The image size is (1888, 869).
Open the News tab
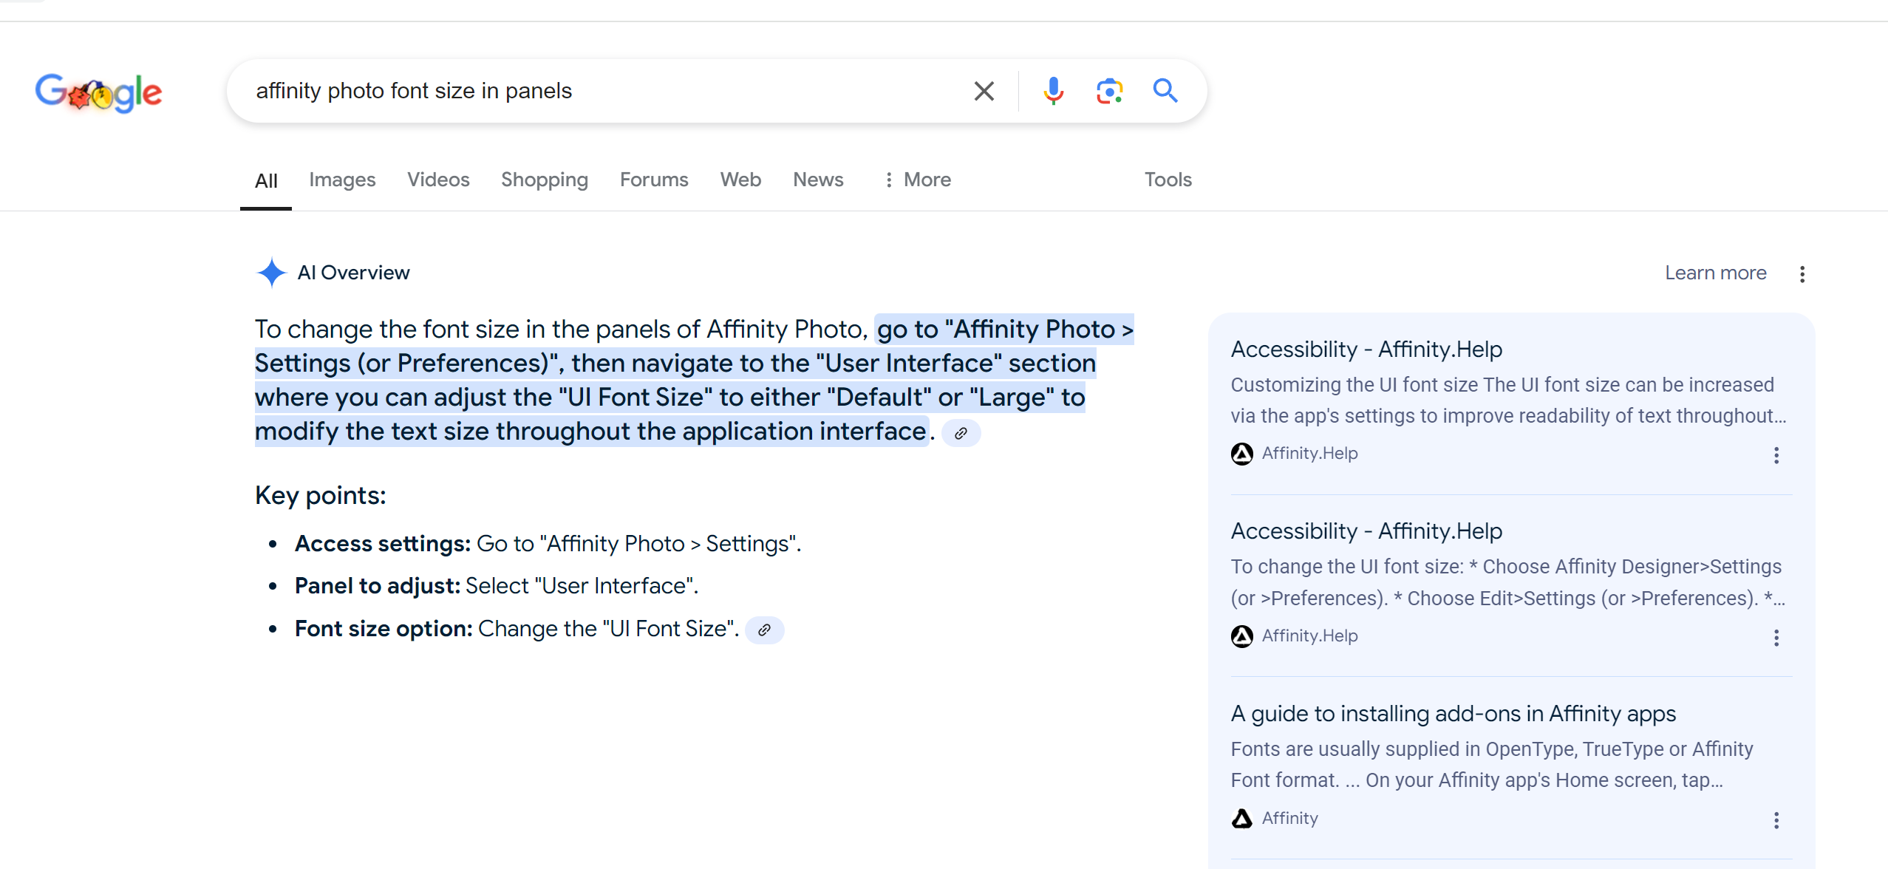[818, 180]
